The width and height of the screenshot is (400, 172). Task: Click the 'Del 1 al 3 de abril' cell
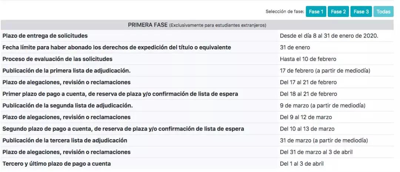pos(301,164)
